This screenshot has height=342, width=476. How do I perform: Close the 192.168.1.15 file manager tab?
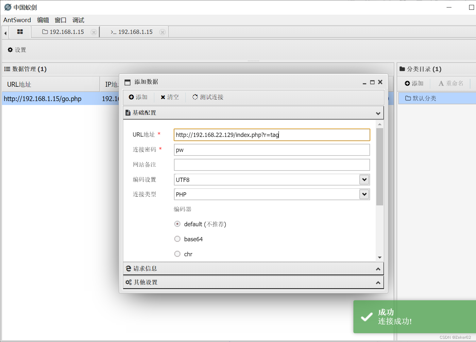(x=93, y=32)
